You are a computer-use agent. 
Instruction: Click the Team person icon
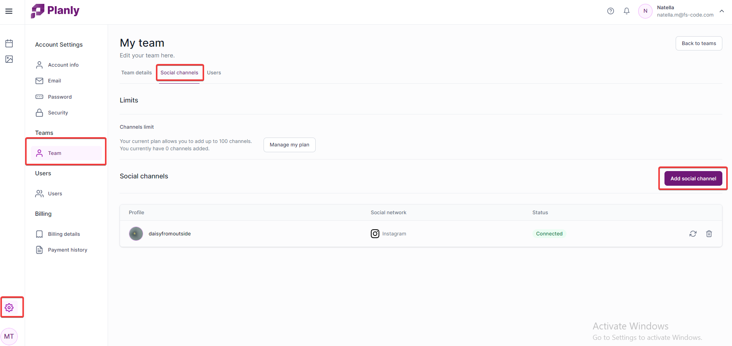coord(39,153)
